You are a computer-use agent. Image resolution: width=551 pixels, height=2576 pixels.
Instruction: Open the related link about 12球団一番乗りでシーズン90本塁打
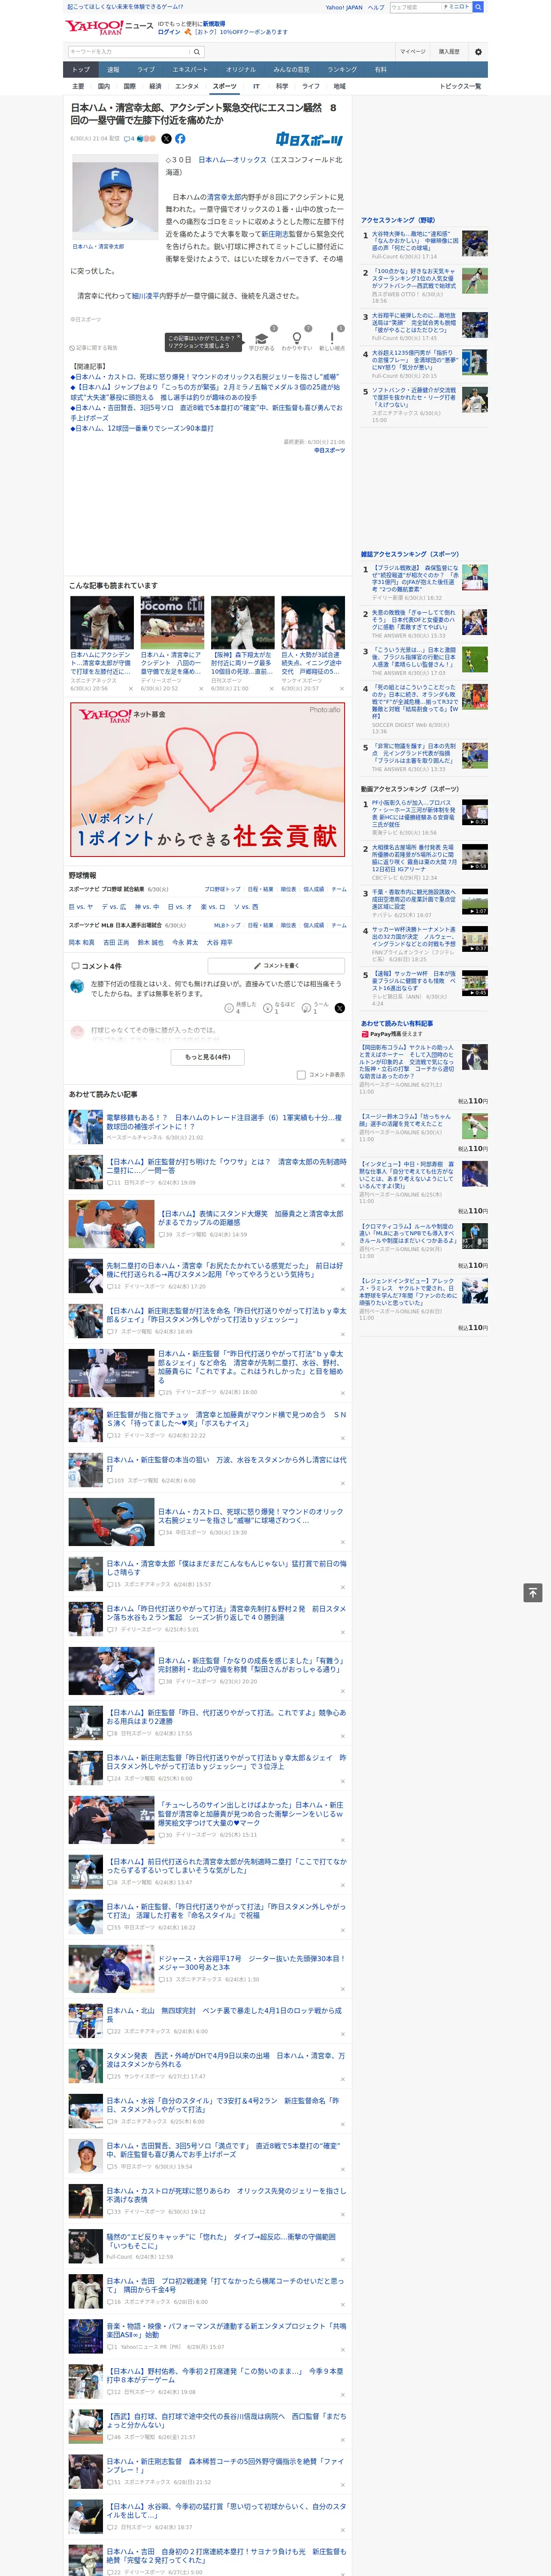pyautogui.click(x=143, y=428)
